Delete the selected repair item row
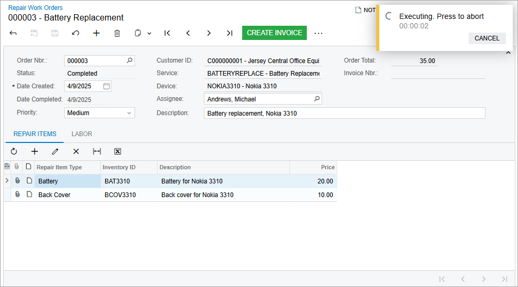This screenshot has width=518, height=287. point(76,151)
